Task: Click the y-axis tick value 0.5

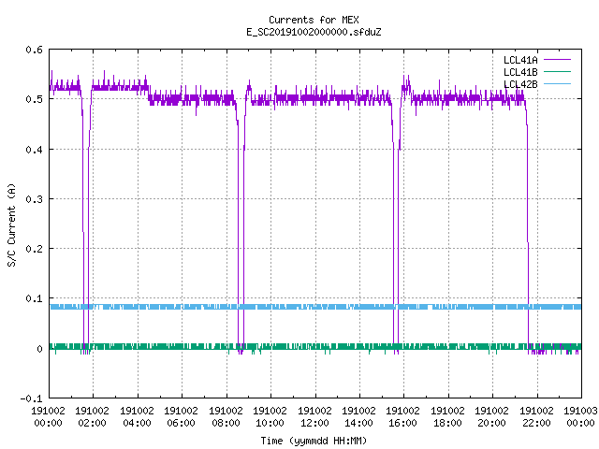Action: (34, 99)
